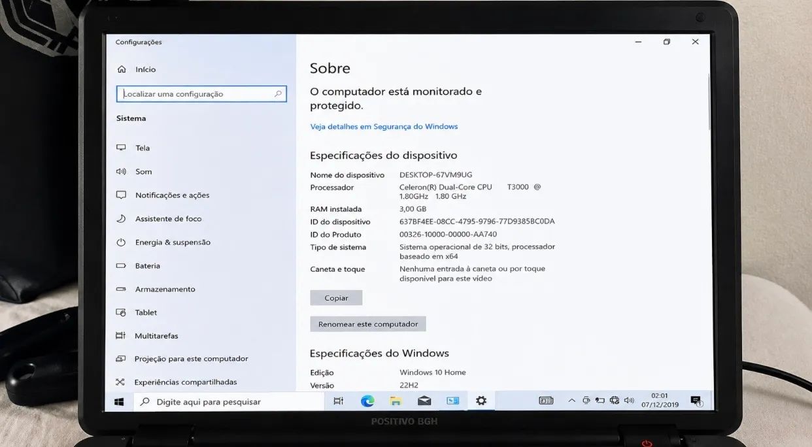The image size is (812, 447).
Task: Open the blue app icon beside Mail
Action: tap(452, 401)
